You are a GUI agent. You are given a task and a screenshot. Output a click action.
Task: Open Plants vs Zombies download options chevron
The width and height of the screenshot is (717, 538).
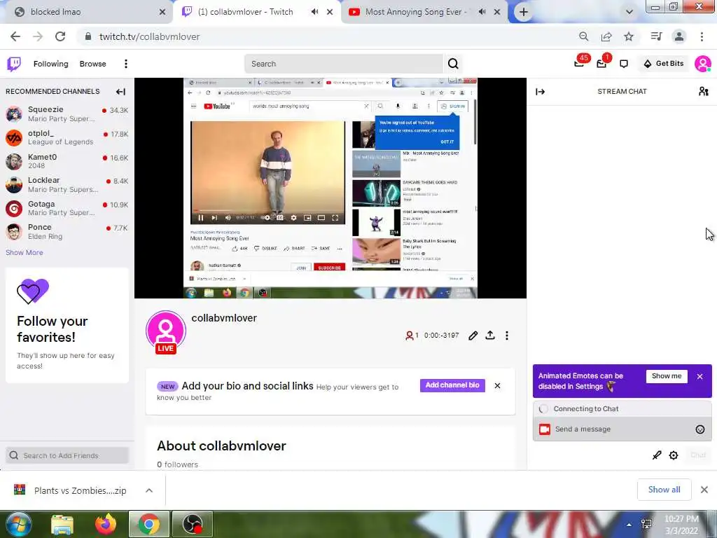click(149, 490)
